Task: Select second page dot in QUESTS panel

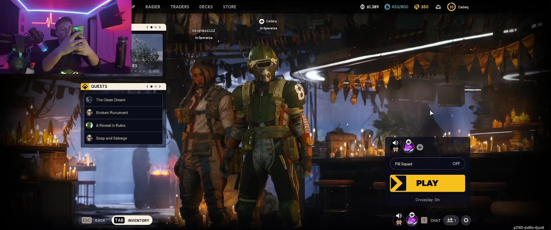Action: (156, 86)
